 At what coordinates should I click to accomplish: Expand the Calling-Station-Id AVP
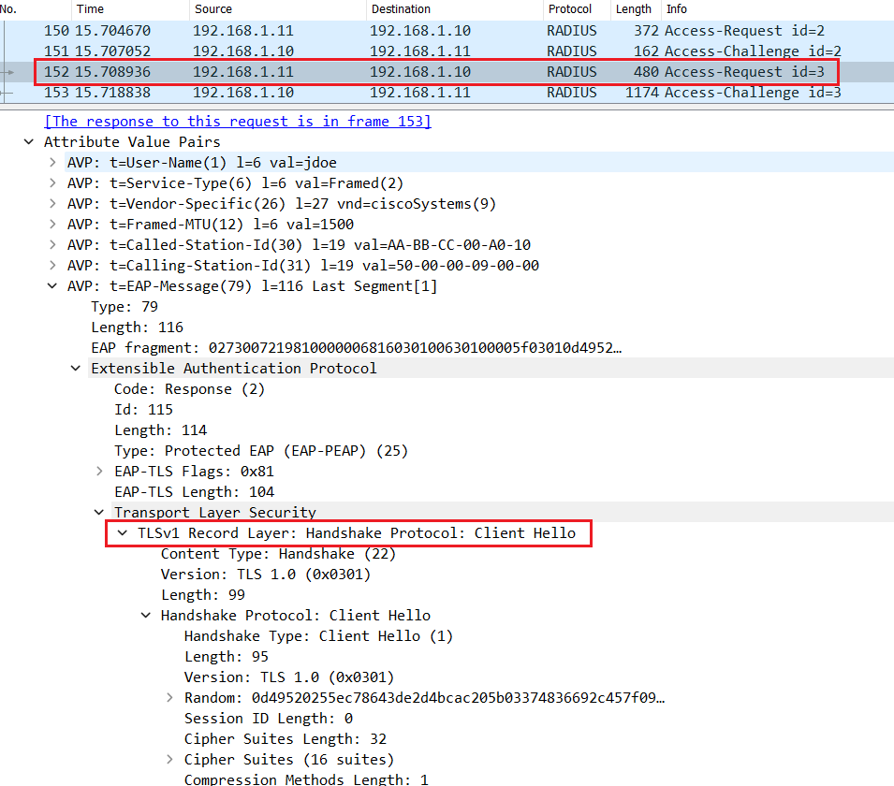(x=53, y=265)
